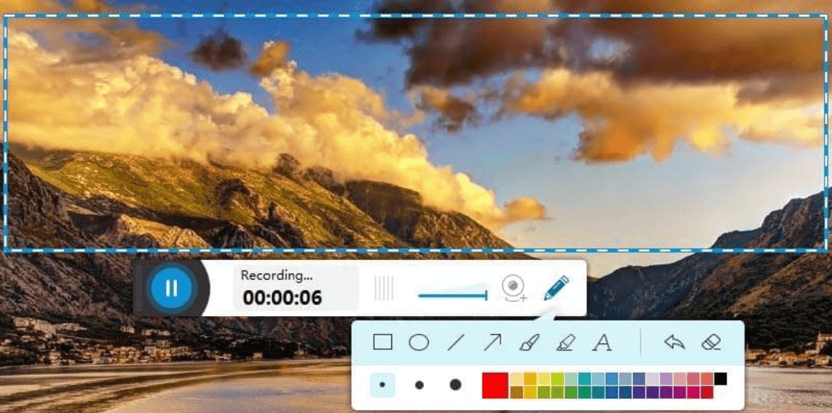Select the rectangle drawing tool
This screenshot has width=832, height=413.
(382, 342)
